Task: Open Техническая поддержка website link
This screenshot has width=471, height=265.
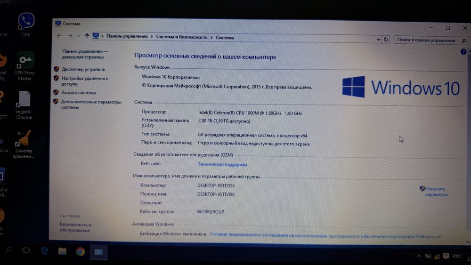Action: click(222, 164)
